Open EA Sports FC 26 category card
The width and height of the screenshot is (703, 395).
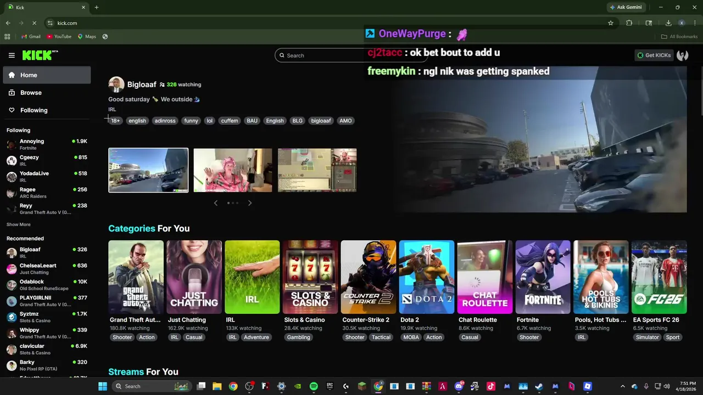[659, 277]
